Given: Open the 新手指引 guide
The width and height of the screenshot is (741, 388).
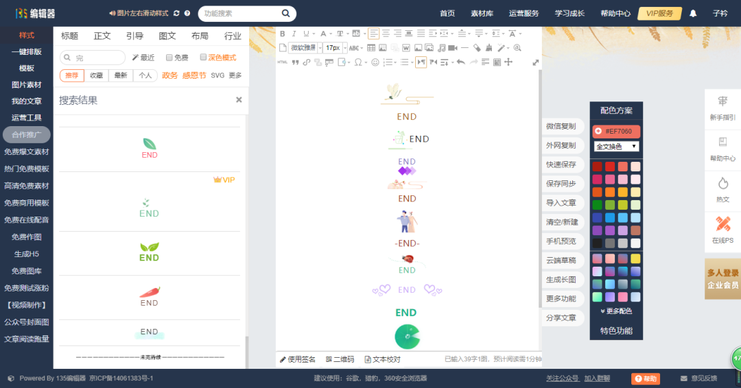Looking at the screenshot, I should 722,108.
